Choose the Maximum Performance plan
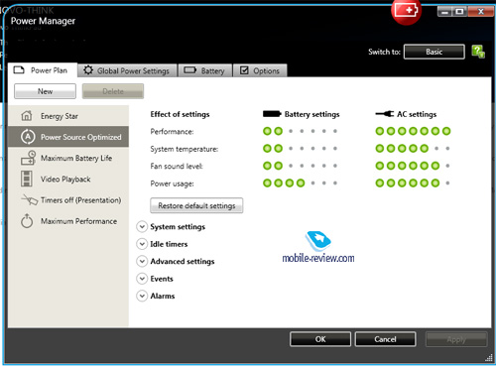This screenshot has height=366, width=496. [x=68, y=221]
